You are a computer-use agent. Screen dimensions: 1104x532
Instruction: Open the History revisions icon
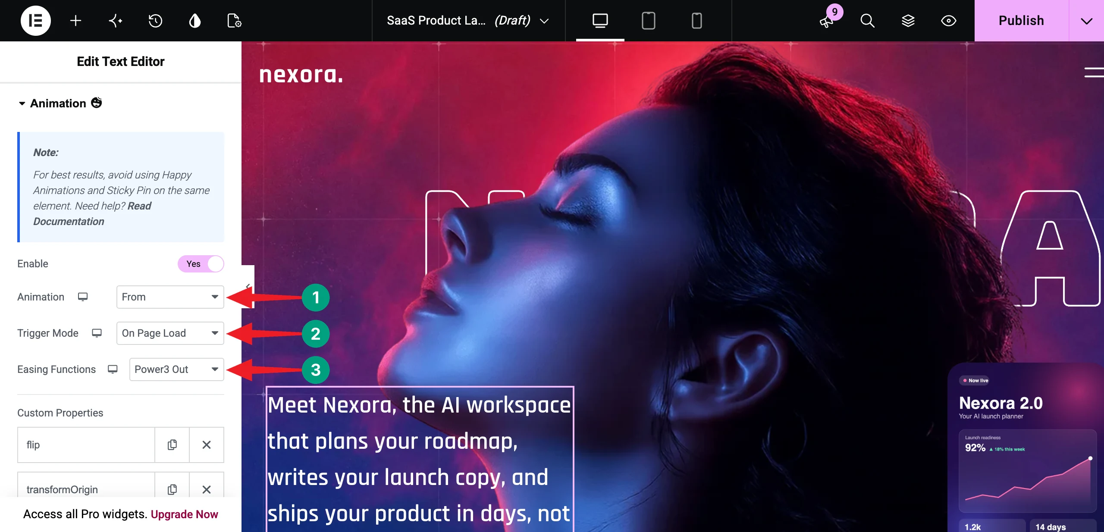click(155, 20)
